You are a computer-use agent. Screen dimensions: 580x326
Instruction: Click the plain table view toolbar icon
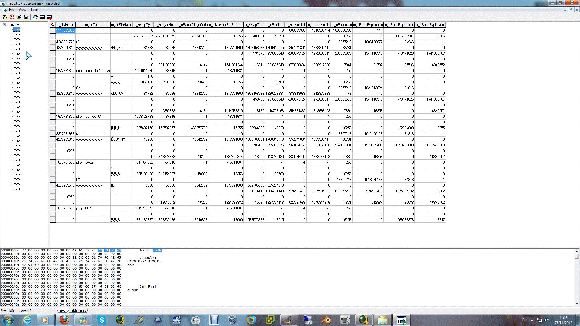tap(42, 17)
